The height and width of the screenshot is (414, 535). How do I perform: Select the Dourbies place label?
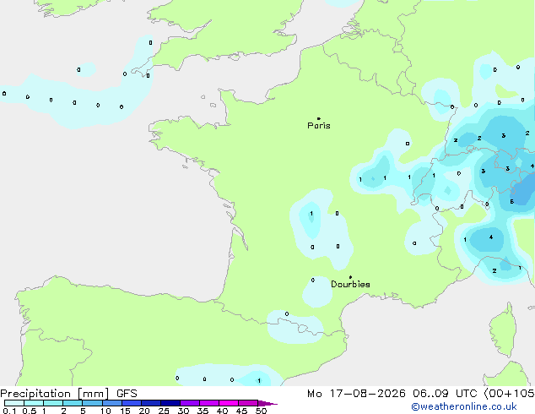(x=350, y=284)
